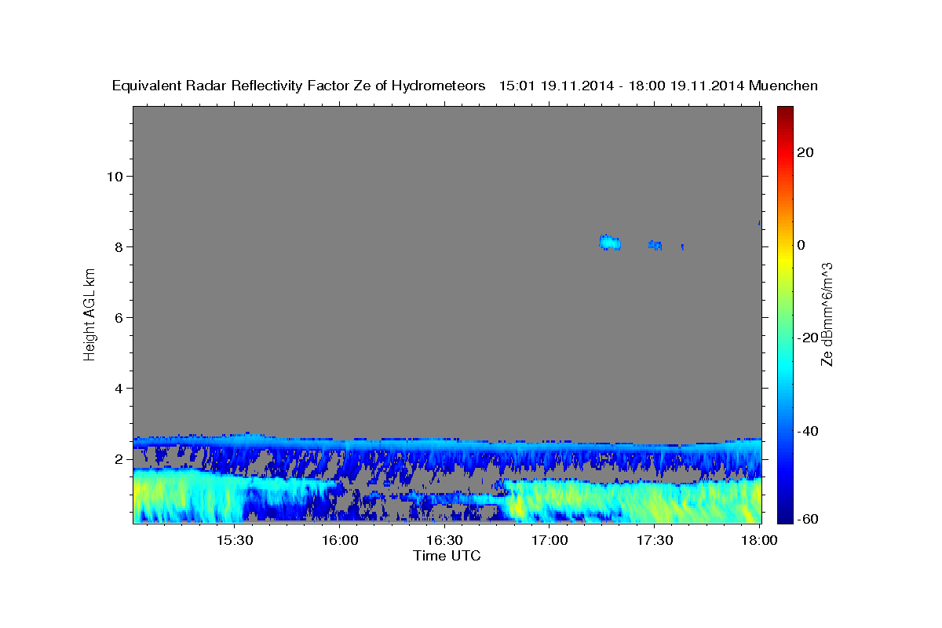Click the "Time UTC" x-axis label
Viewport: 942px width, 628px height.
pos(447,556)
